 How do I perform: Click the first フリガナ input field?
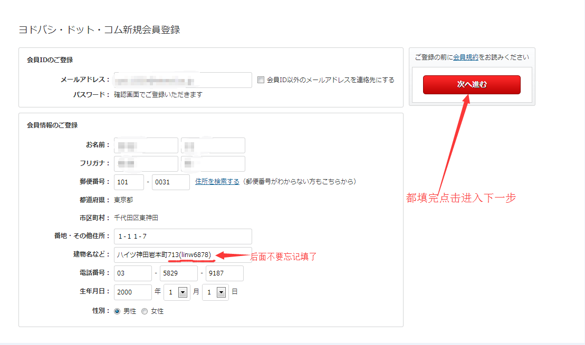click(146, 164)
